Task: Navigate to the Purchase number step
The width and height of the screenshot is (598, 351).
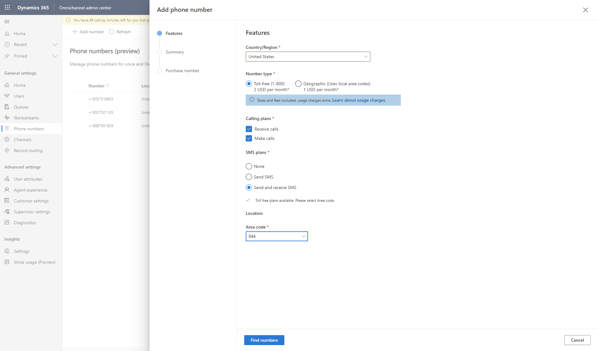Action: [x=182, y=70]
